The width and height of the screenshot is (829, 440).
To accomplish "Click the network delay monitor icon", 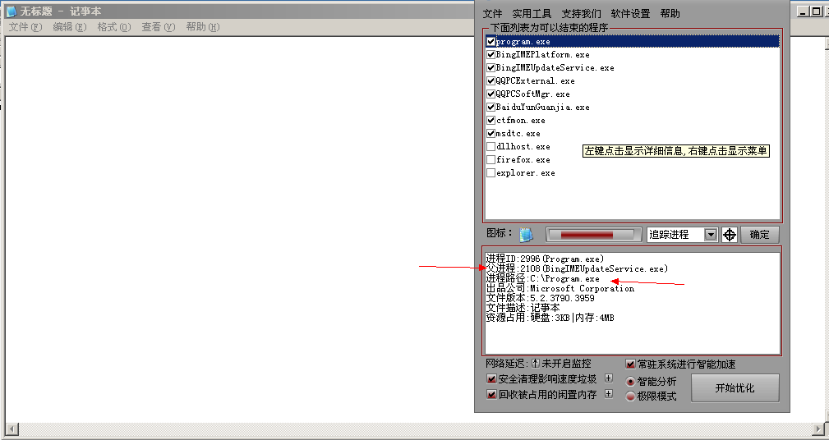I will coord(535,364).
